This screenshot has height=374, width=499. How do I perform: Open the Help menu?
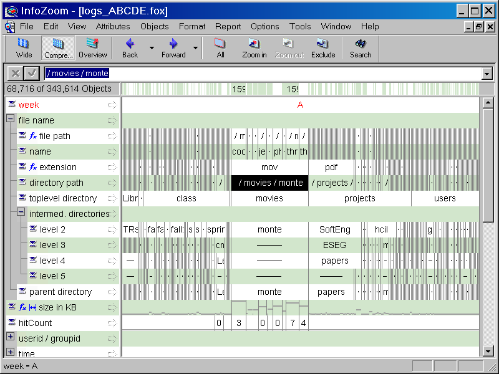click(x=370, y=27)
